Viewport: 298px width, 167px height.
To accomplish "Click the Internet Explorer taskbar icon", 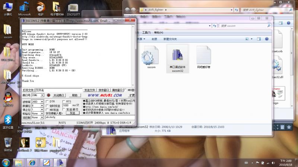I will pos(32,163).
